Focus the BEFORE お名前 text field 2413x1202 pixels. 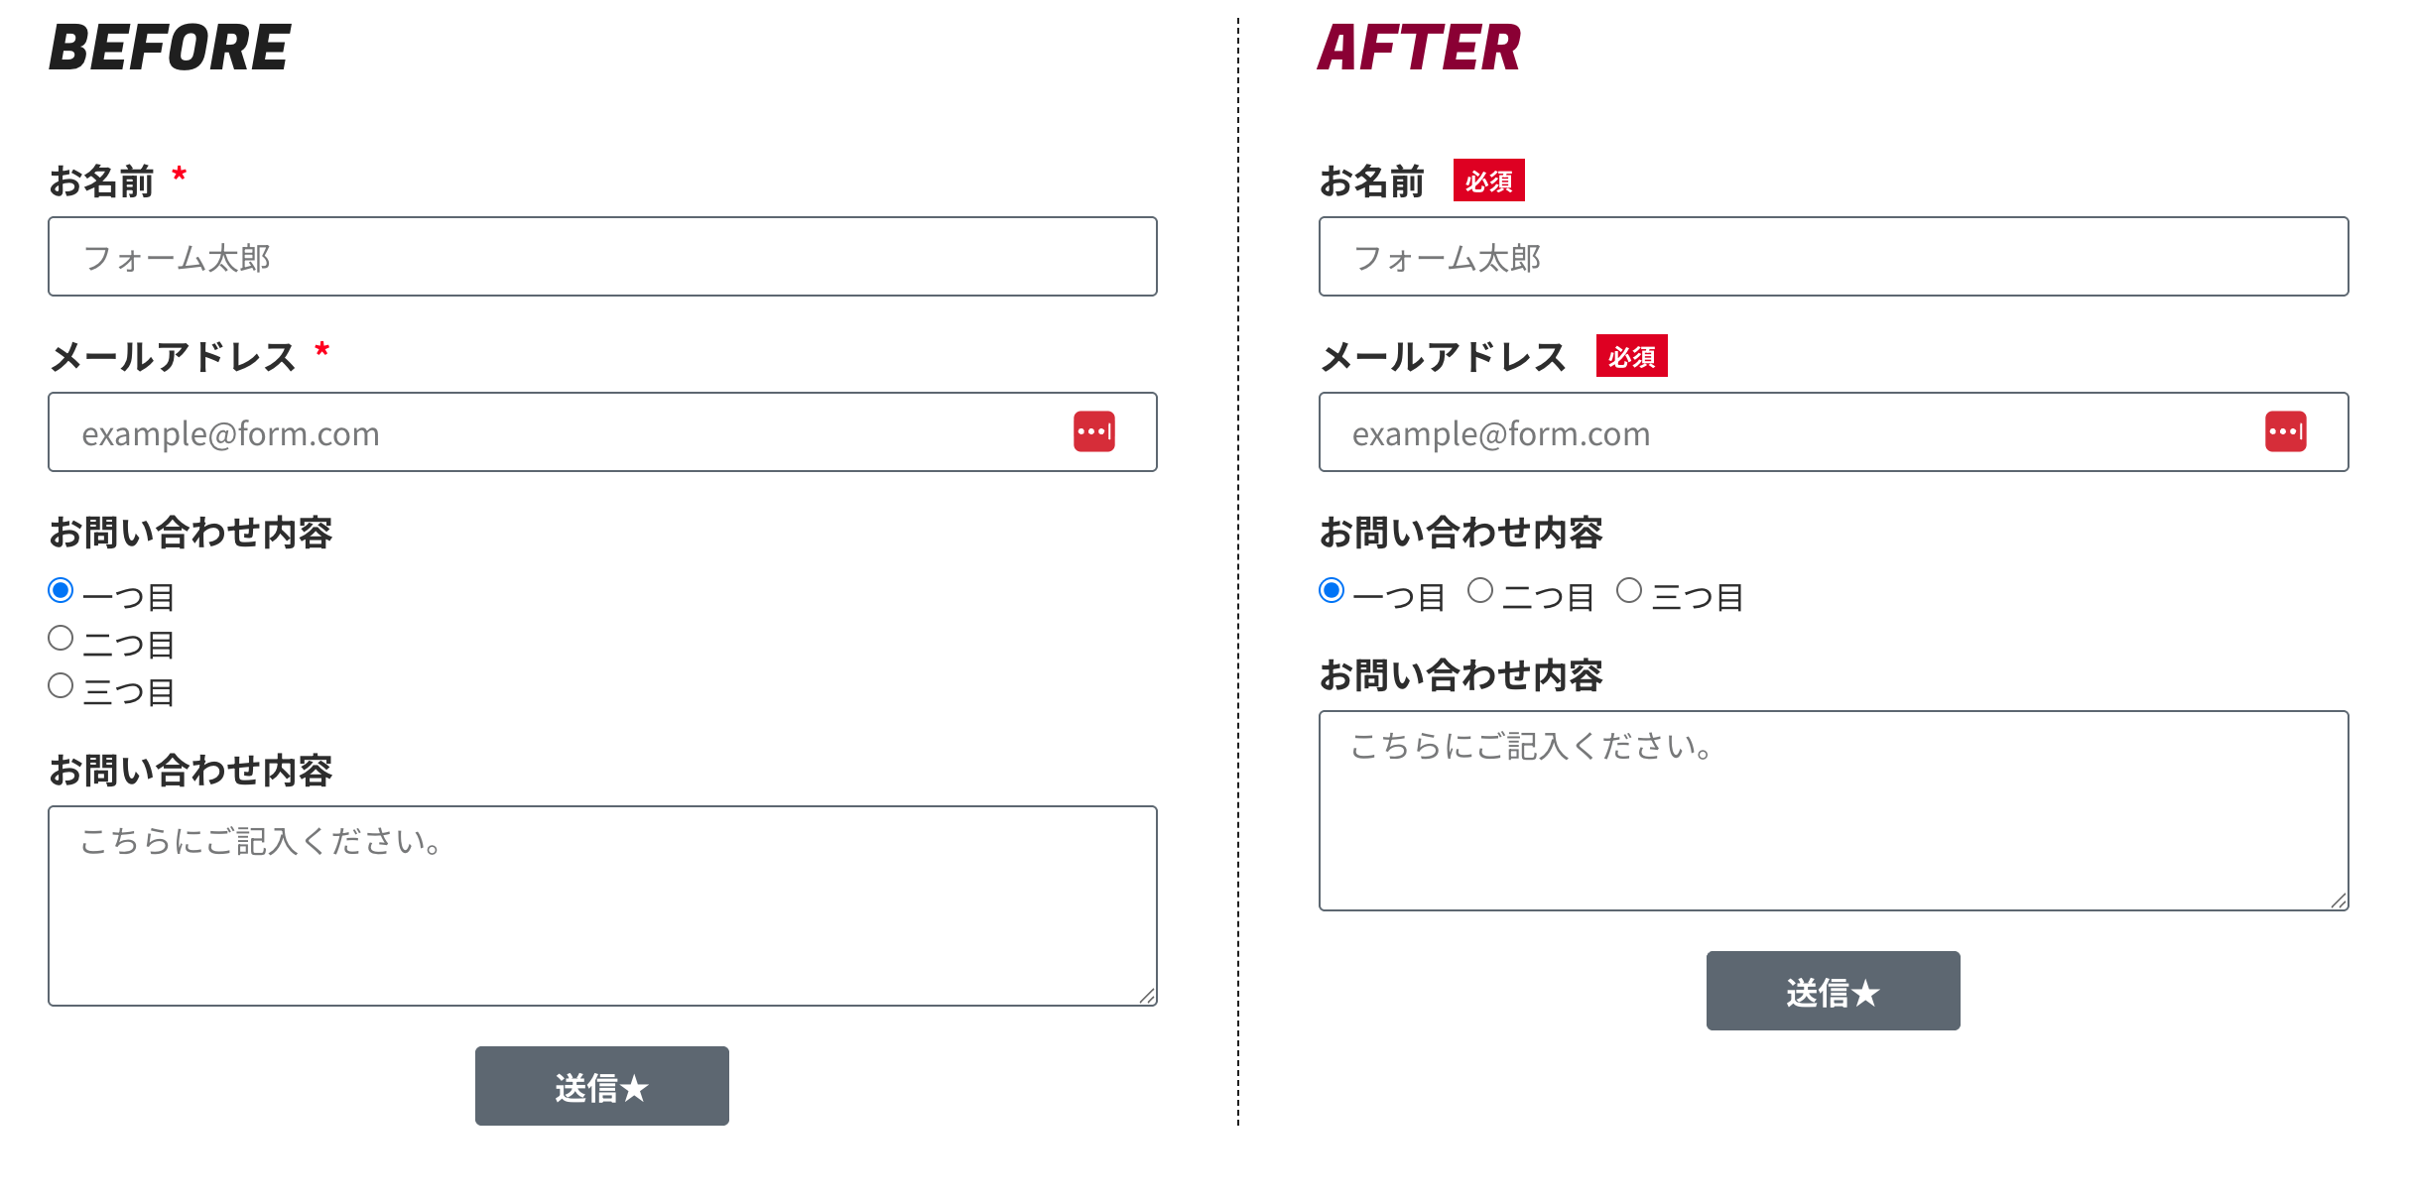pyautogui.click(x=602, y=257)
